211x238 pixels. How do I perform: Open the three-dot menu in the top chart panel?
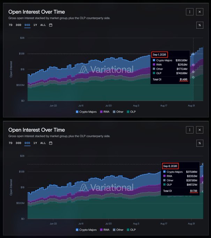point(190,12)
